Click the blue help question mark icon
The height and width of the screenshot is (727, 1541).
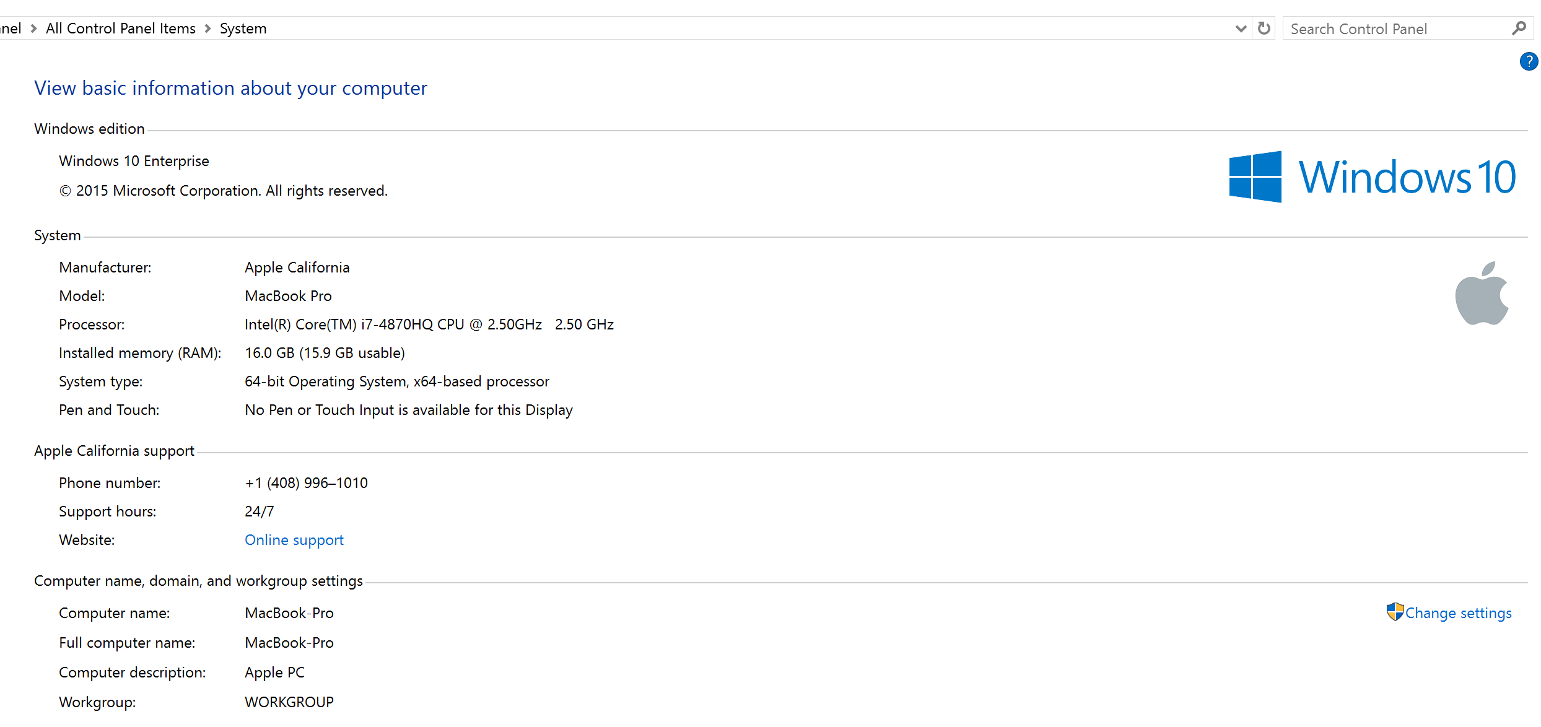pyautogui.click(x=1529, y=61)
